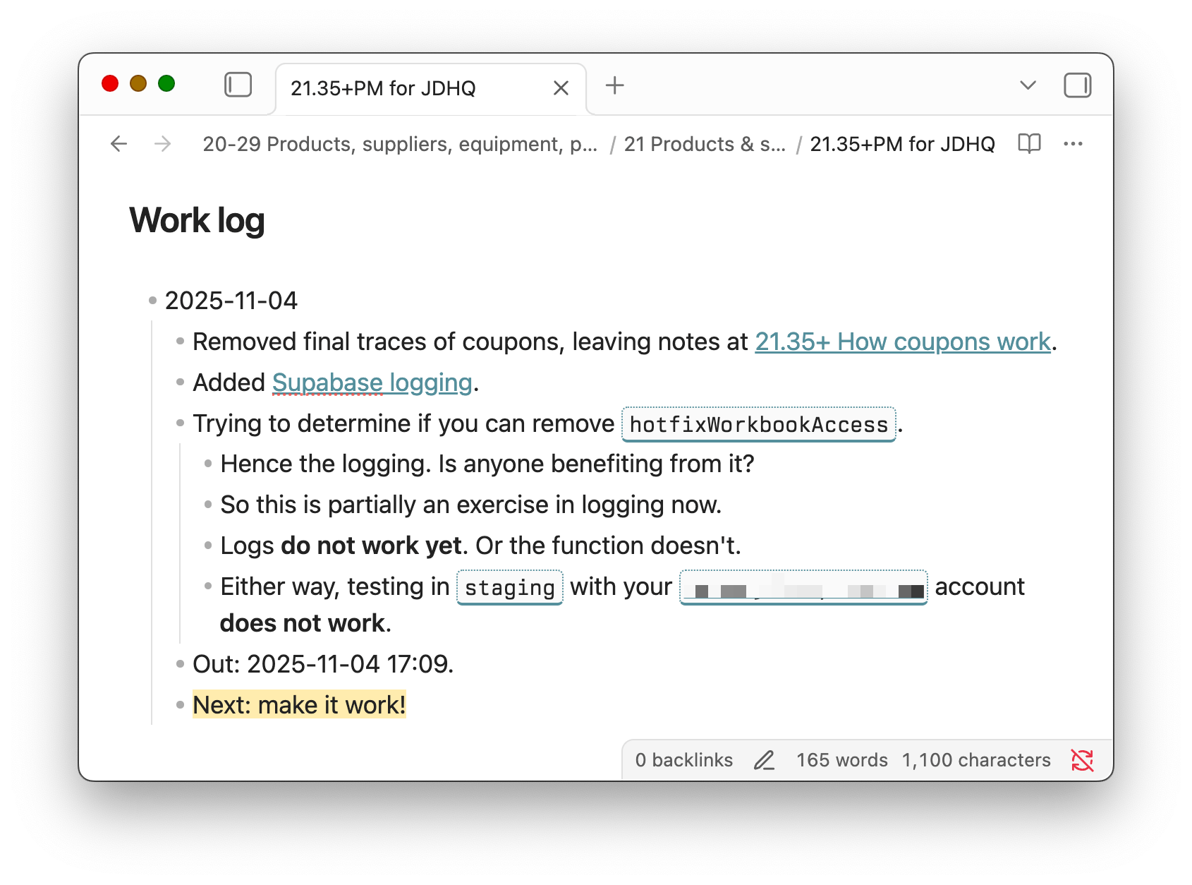
Task: Open the tab list chevron dropdown
Action: click(1026, 85)
